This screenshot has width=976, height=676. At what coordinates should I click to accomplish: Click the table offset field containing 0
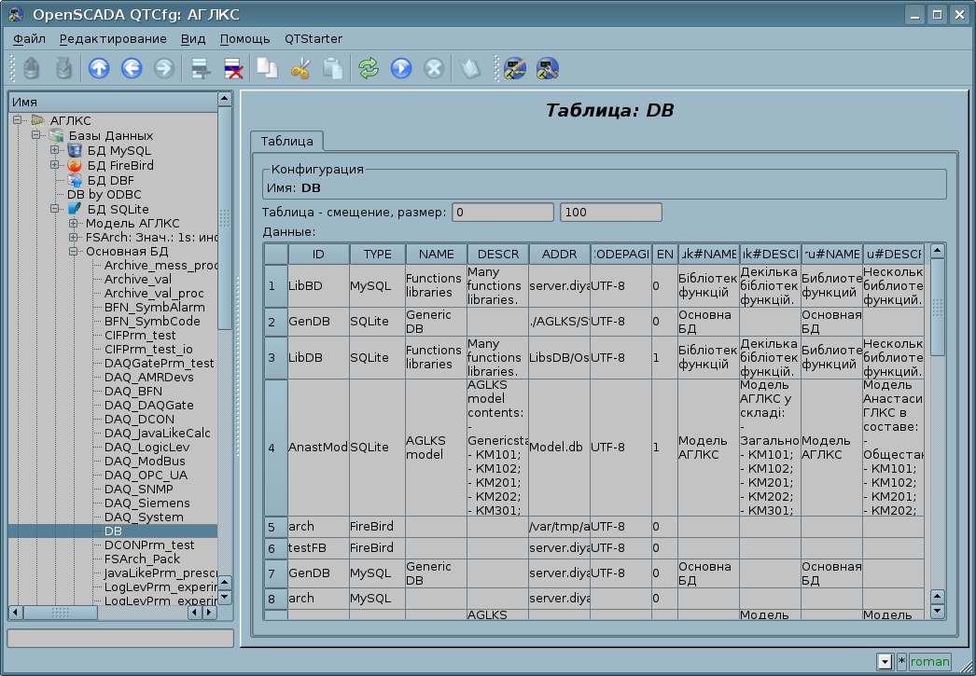tap(503, 212)
